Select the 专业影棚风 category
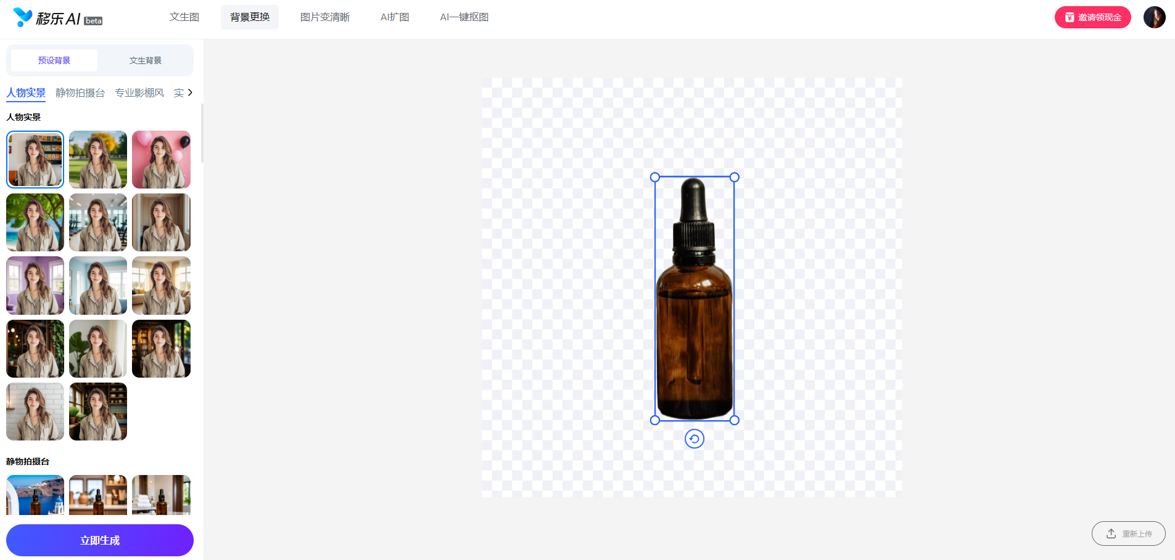This screenshot has width=1175, height=560. (139, 93)
